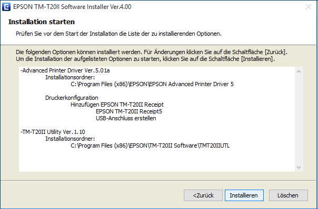318x209 pixels.
Task: Click the 'Installation starten' heading
Action: 42,22
